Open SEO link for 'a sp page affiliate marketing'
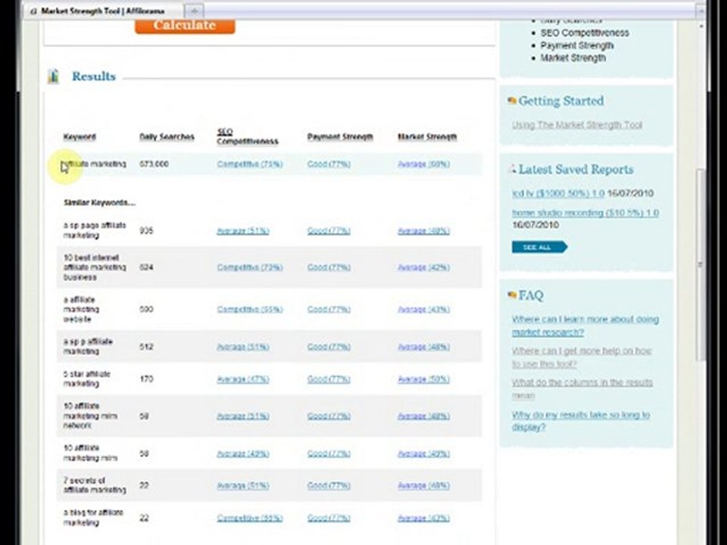727x545 pixels. [243, 231]
